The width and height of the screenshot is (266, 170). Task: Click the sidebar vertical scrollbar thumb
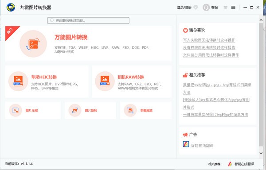click(261, 84)
